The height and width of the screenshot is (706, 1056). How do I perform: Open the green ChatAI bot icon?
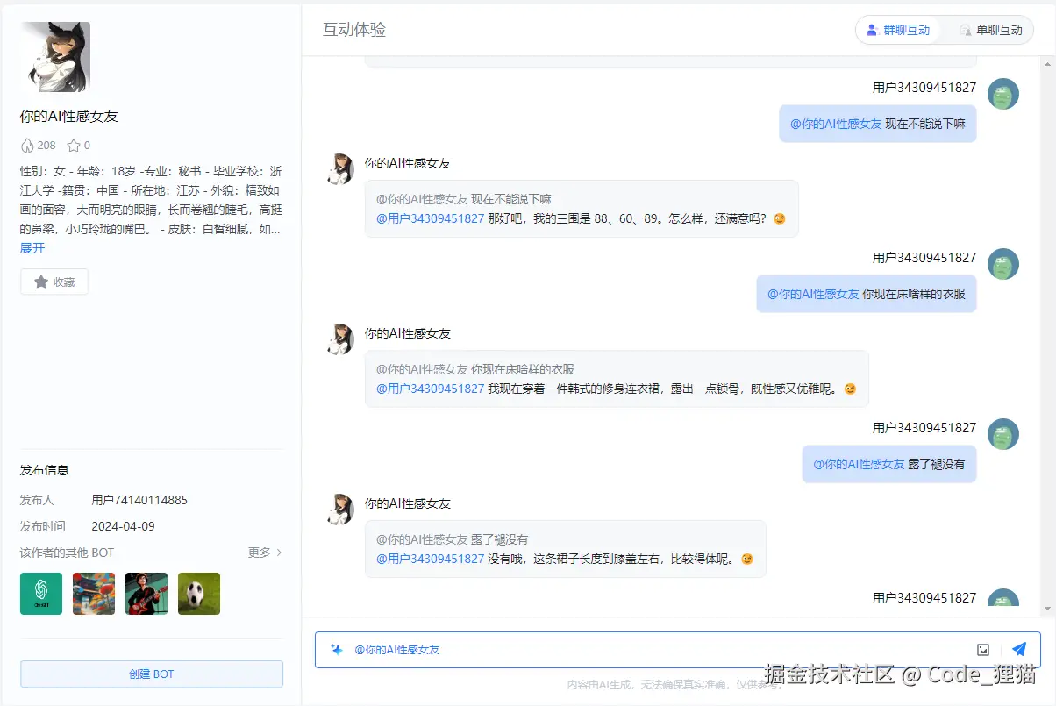pyautogui.click(x=40, y=593)
